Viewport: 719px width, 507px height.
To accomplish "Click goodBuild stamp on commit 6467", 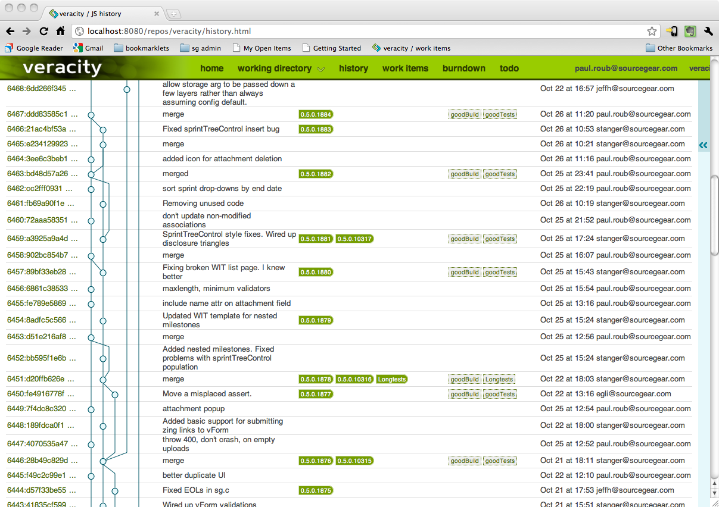I will coord(465,115).
